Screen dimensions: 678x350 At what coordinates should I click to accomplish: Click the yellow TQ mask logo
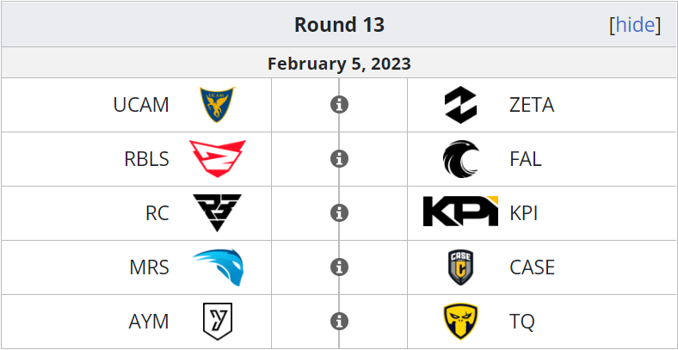460,322
